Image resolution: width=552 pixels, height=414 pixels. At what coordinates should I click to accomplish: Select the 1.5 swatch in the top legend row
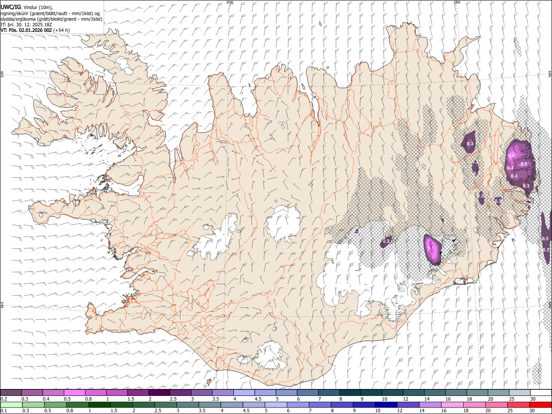[x=138, y=392]
